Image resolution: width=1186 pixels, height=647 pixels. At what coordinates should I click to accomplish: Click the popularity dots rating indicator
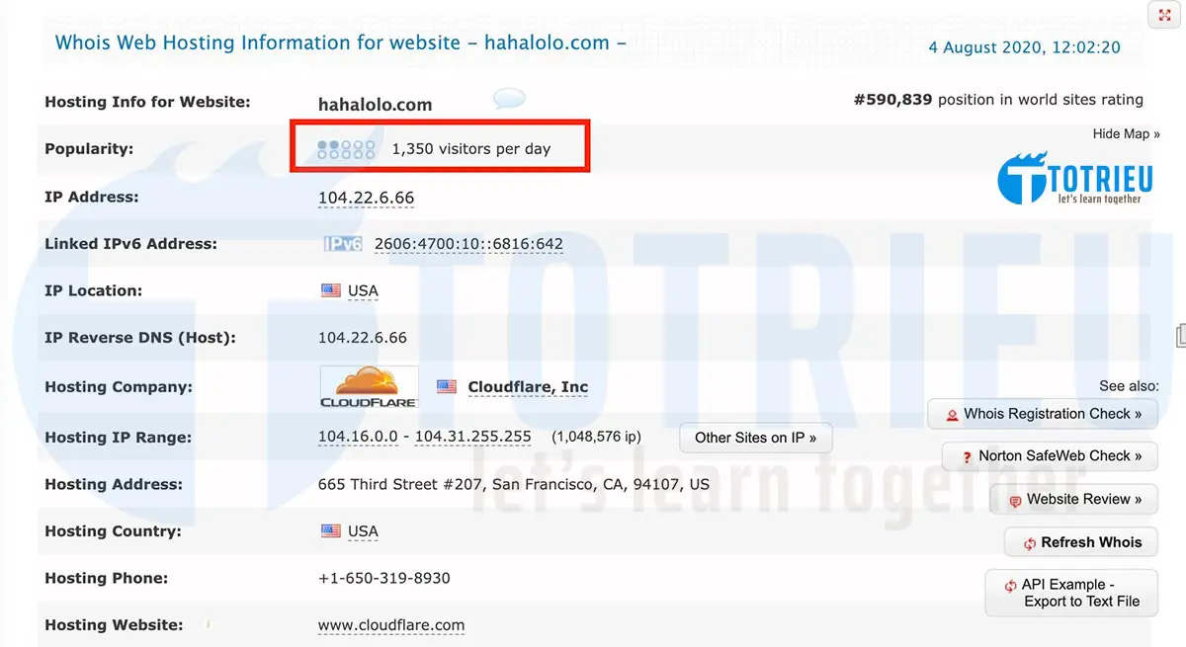pyautogui.click(x=346, y=148)
